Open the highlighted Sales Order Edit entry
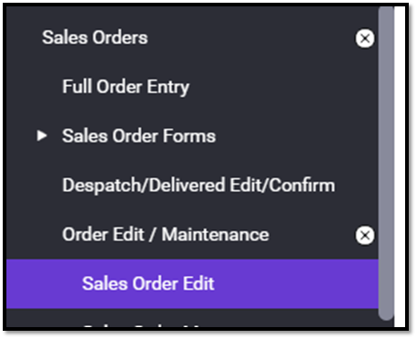Screen dimensions: 417x339 [192, 283]
